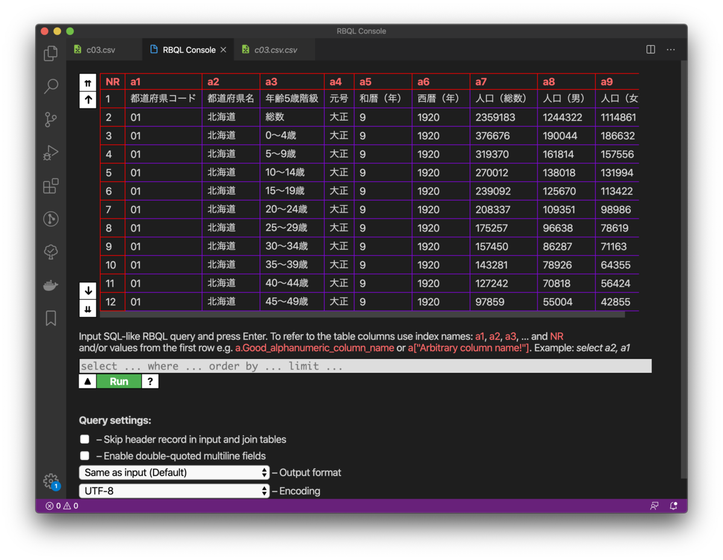Click the cell containing 40〜44歳
This screenshot has height=560, width=723.
tap(292, 283)
